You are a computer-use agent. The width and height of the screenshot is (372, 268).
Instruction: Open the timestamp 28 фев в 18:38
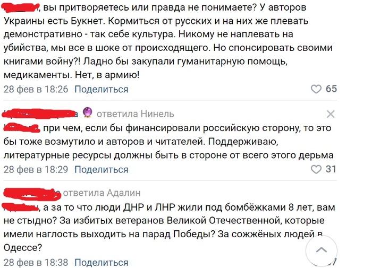36,262
